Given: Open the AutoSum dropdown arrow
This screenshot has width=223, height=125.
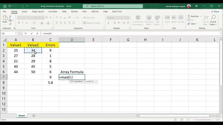Looking at the screenshot, I should coord(201,16).
